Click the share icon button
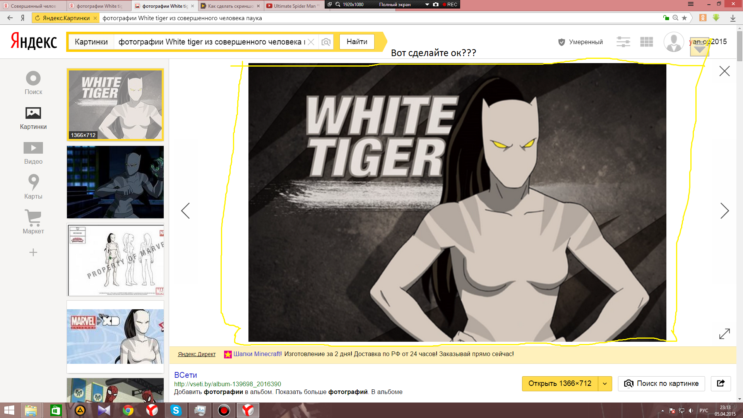Image resolution: width=743 pixels, height=418 pixels. tap(721, 383)
